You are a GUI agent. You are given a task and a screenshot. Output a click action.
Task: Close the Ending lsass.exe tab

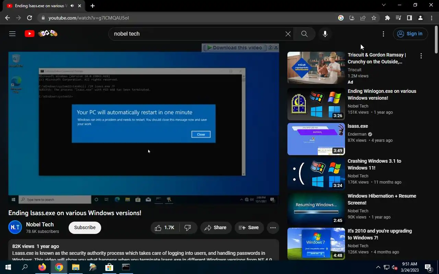tap(80, 6)
